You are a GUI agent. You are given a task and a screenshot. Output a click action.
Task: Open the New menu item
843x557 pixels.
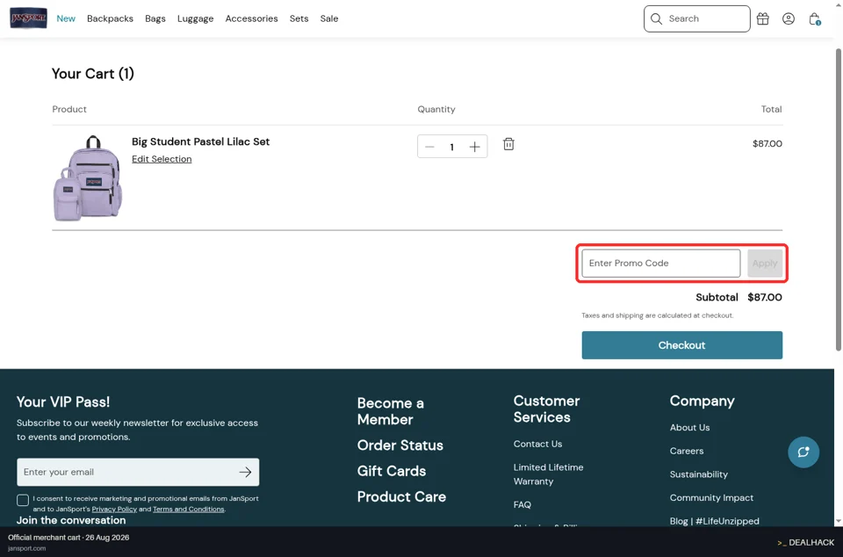point(66,18)
